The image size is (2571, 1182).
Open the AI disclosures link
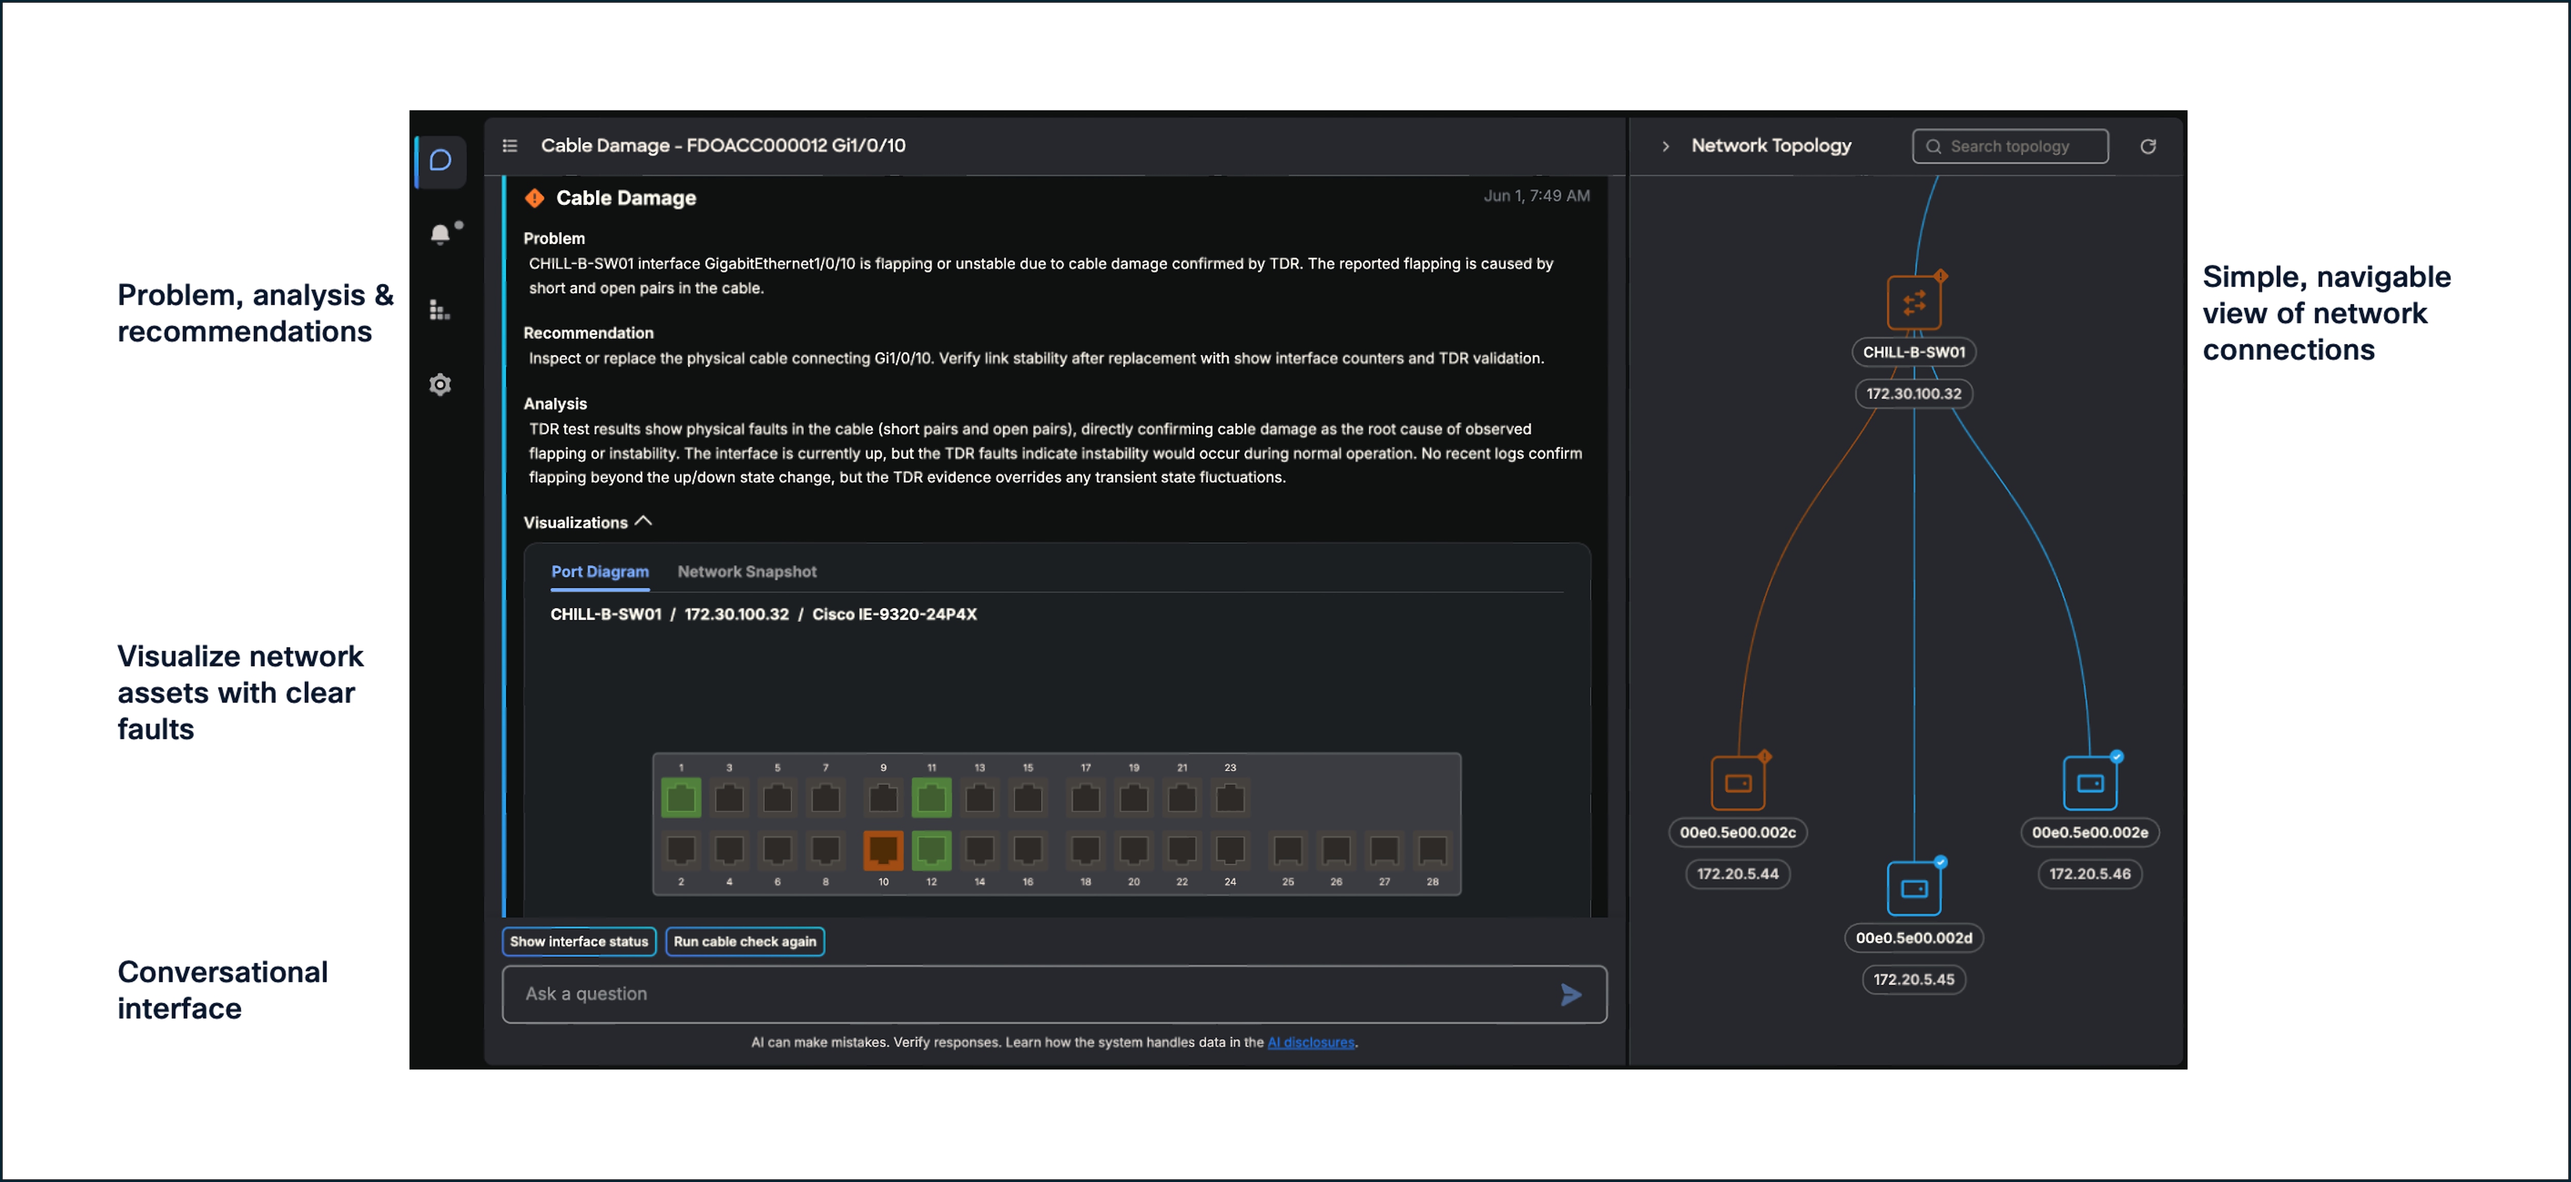1311,1041
